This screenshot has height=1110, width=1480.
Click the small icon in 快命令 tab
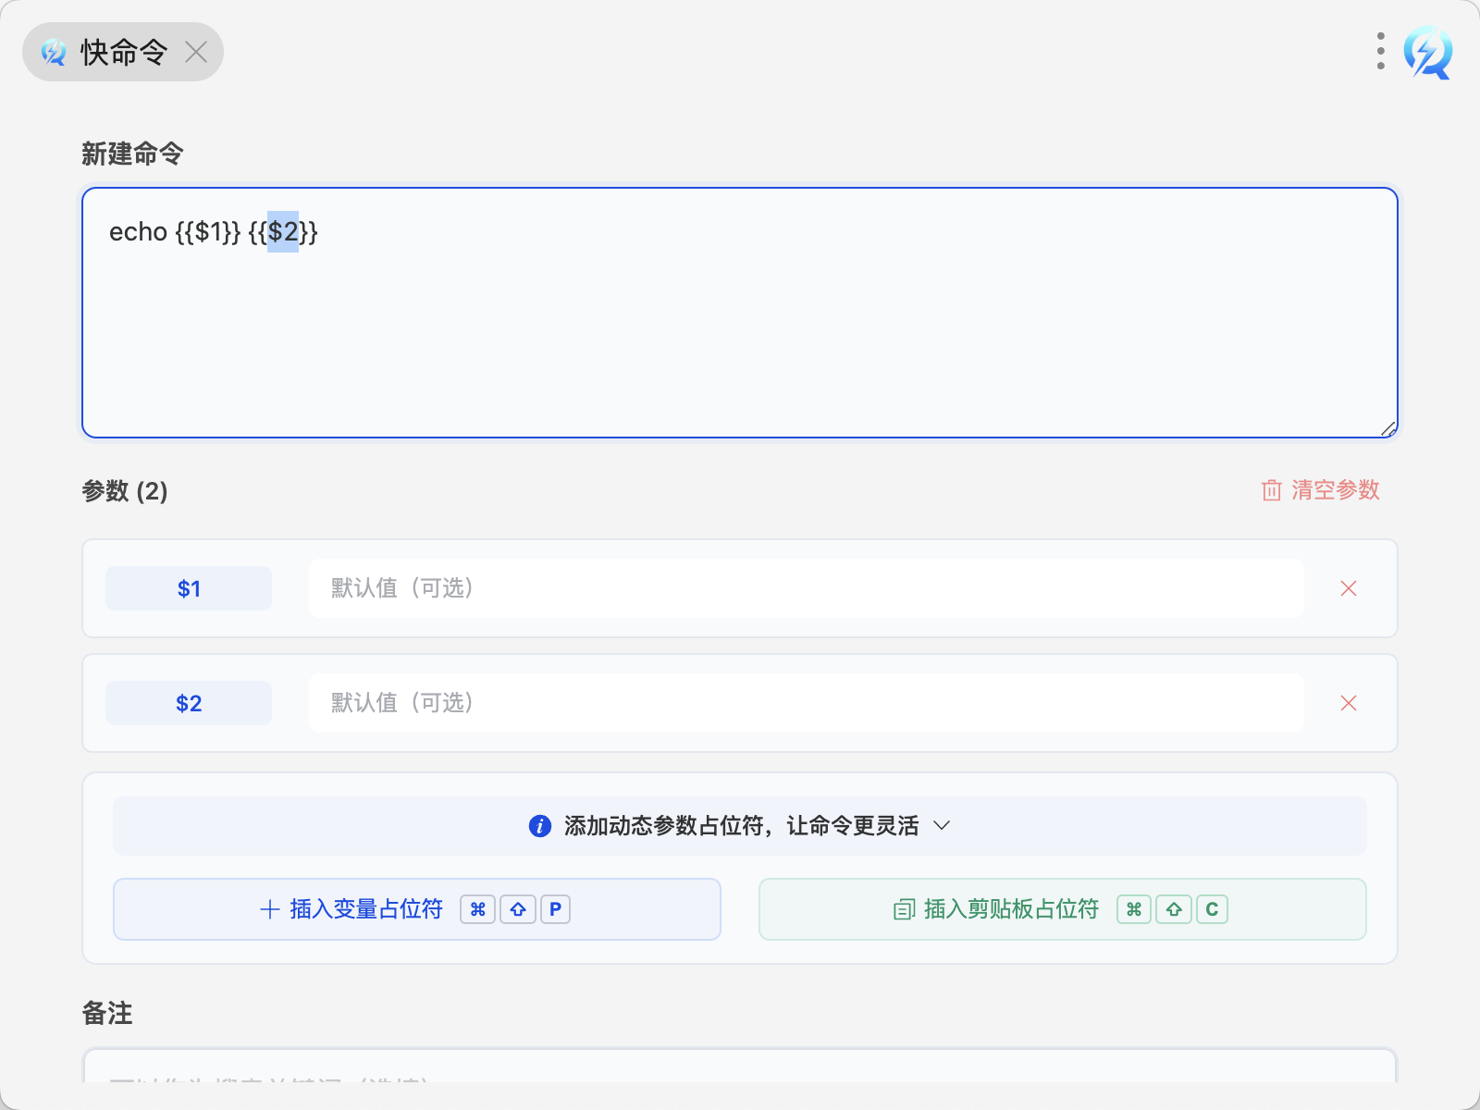tap(54, 53)
